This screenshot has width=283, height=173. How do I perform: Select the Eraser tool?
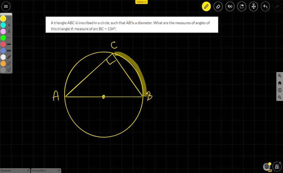coord(218,6)
